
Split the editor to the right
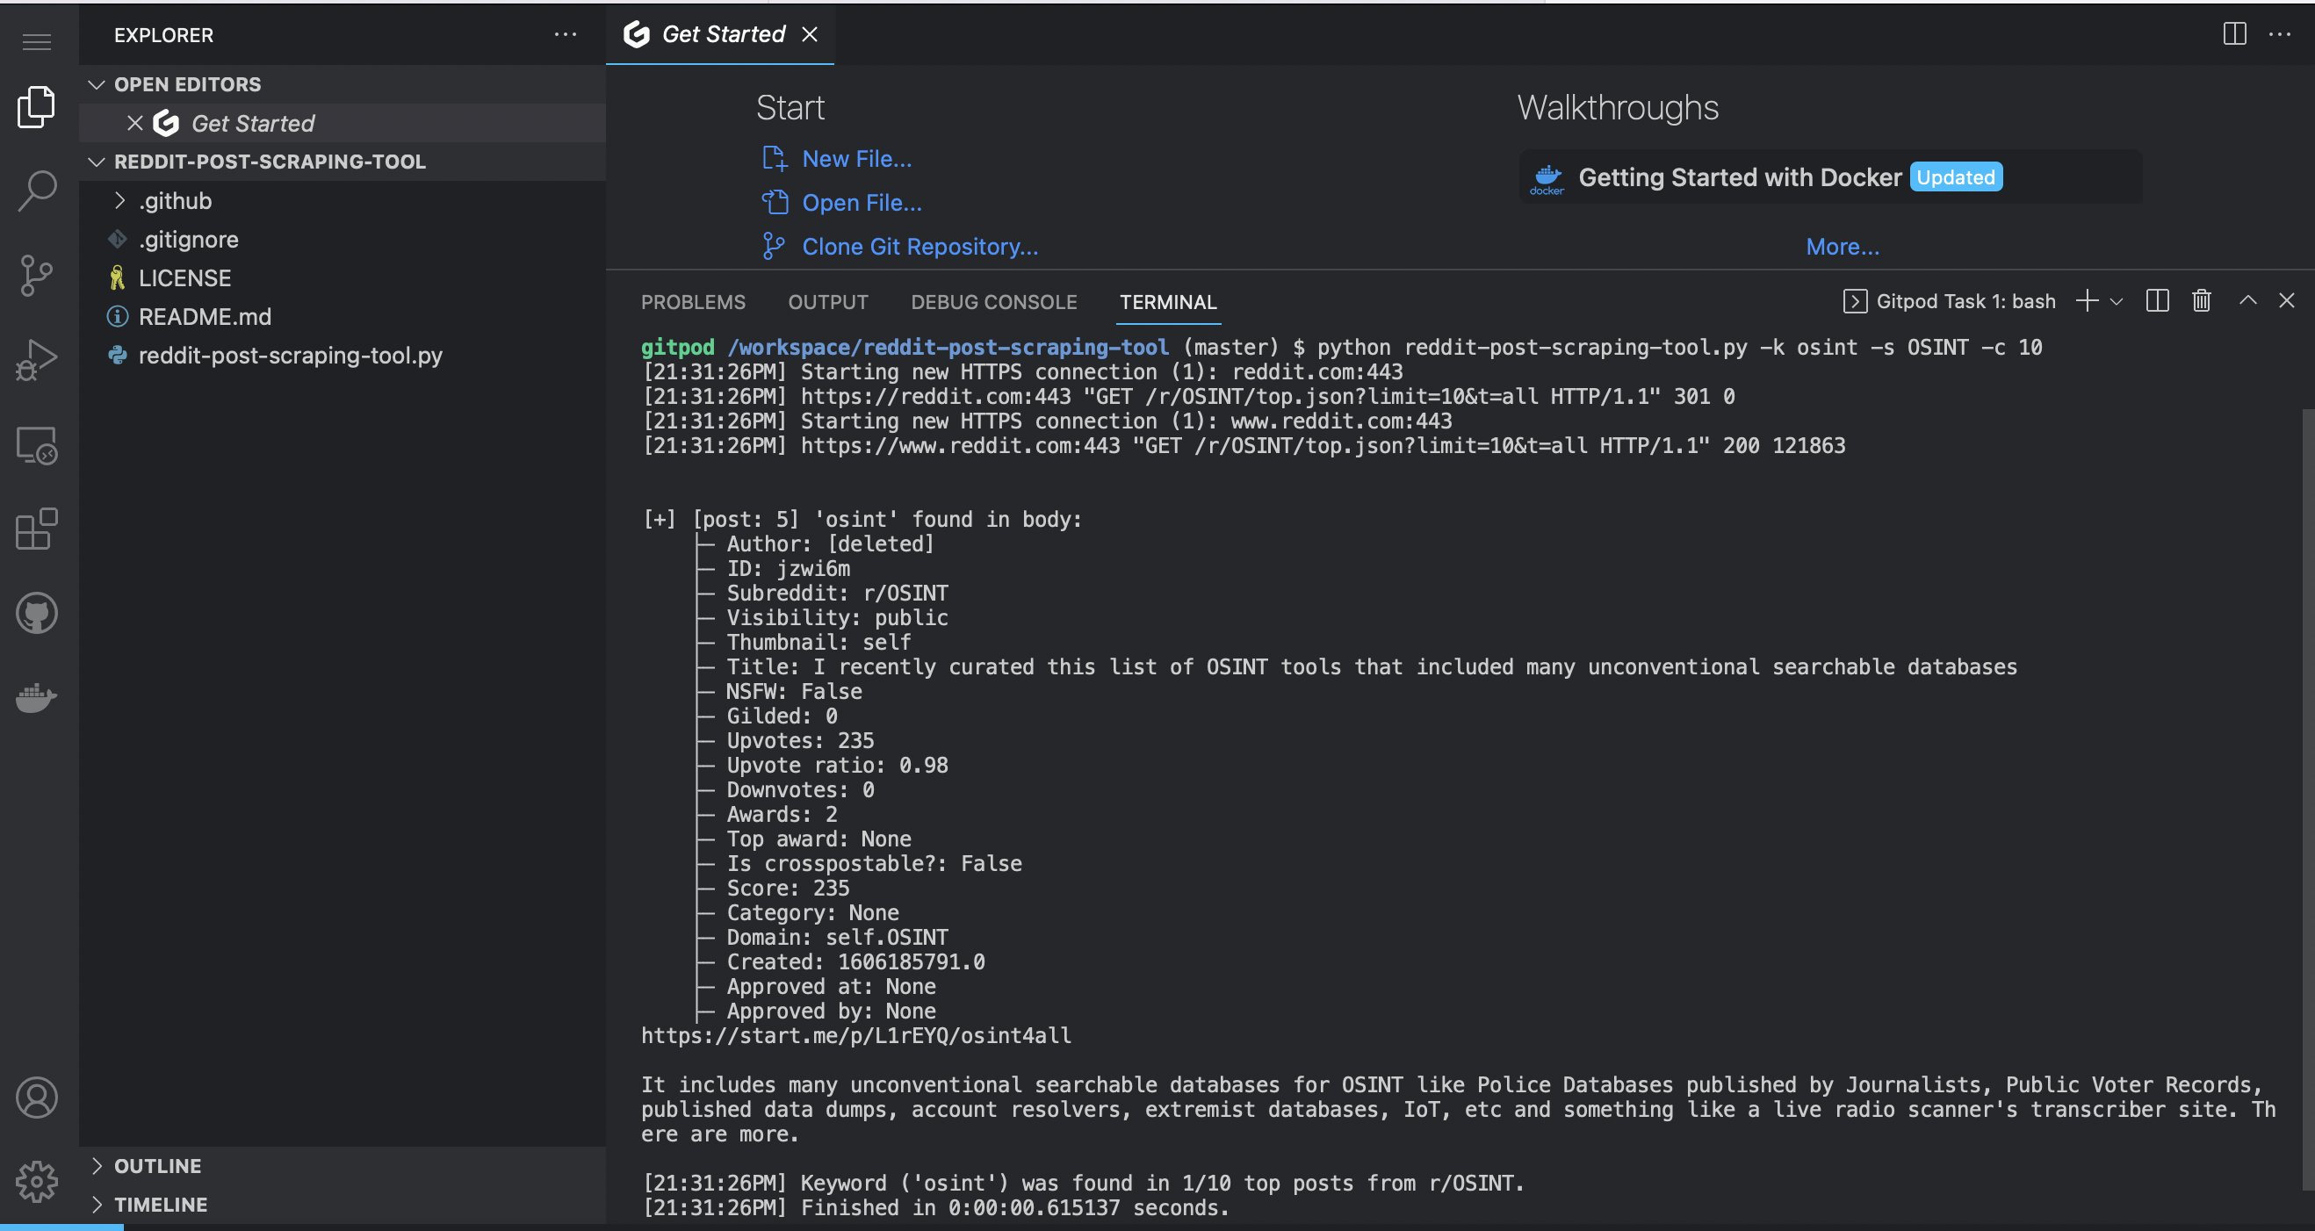pyautogui.click(x=2234, y=34)
